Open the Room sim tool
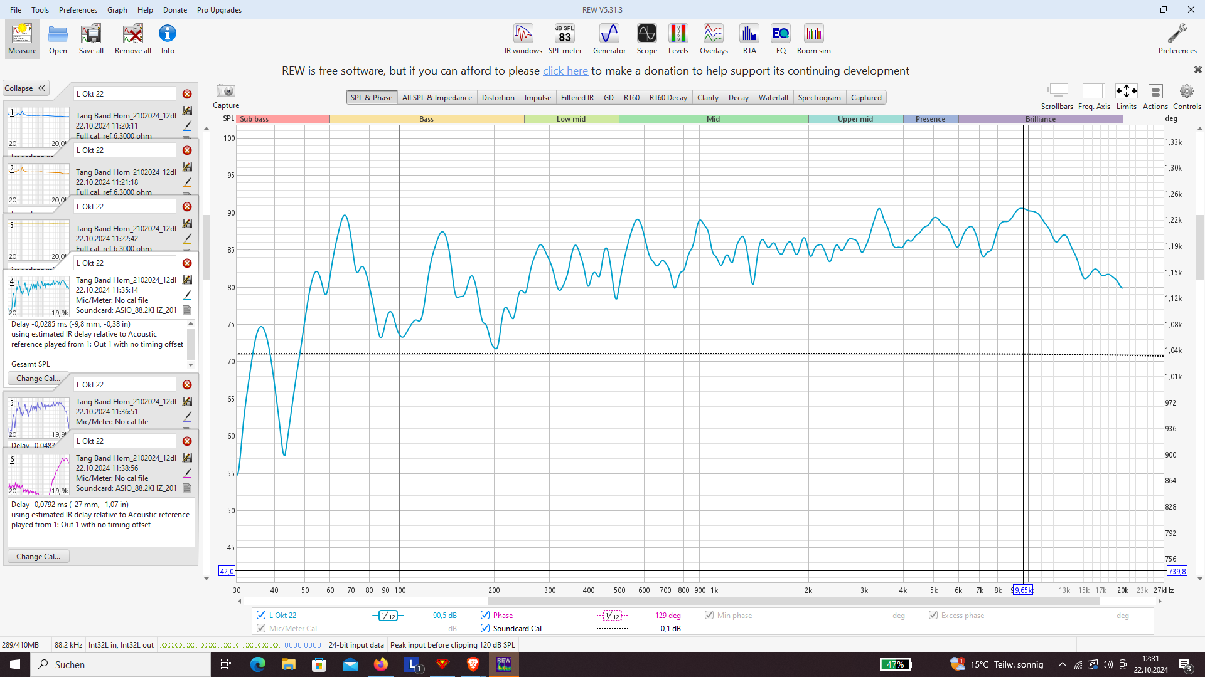1205x677 pixels. tap(814, 39)
